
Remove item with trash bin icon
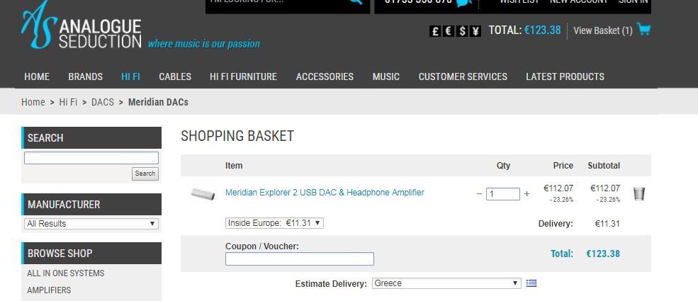[x=638, y=194]
